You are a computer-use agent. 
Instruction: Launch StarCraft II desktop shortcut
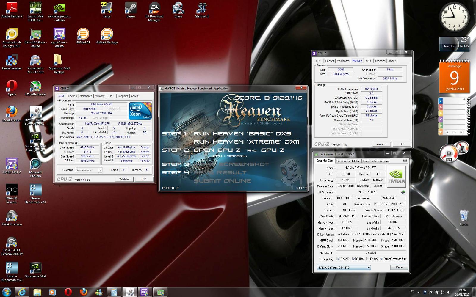pos(202,10)
